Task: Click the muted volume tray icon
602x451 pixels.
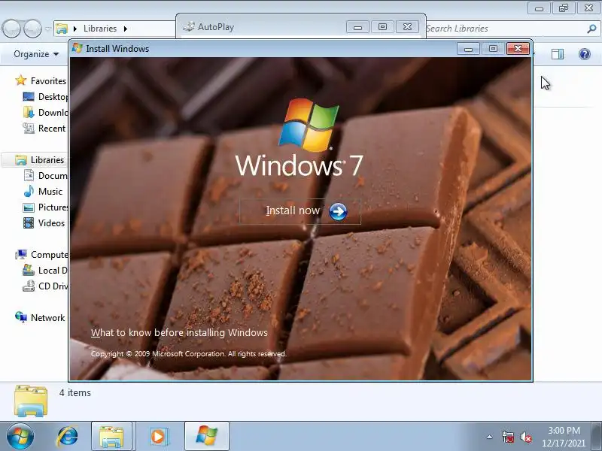Action: (x=525, y=437)
